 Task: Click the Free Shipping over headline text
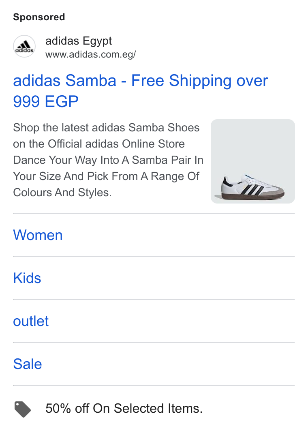click(x=199, y=81)
